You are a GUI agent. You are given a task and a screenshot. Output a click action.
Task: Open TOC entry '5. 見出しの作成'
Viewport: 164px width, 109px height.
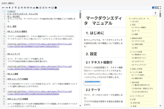pos(136,69)
